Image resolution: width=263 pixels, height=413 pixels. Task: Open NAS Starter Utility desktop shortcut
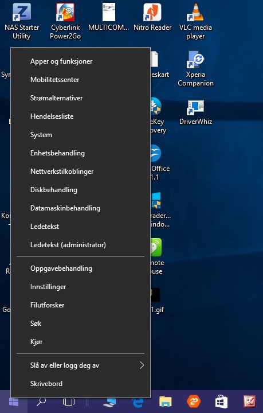point(22,21)
